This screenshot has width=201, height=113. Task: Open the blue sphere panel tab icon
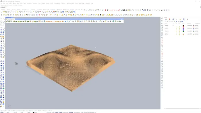coord(173,19)
